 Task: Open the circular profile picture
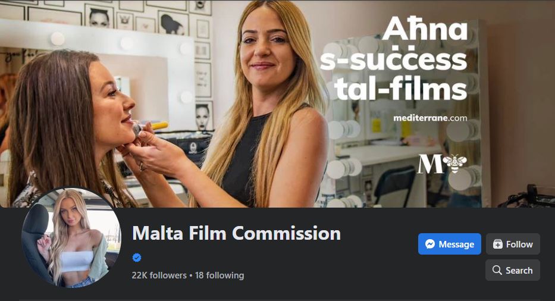pos(71,237)
